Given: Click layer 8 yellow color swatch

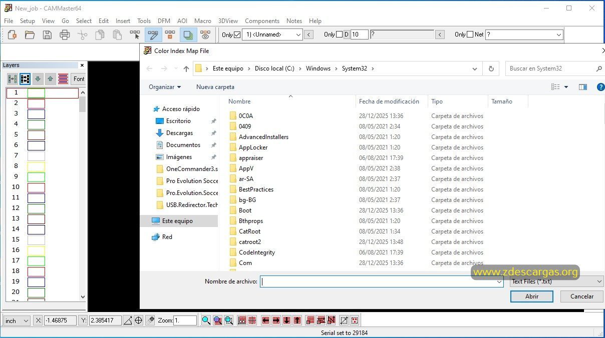Looking at the screenshot, I should click(36, 166).
